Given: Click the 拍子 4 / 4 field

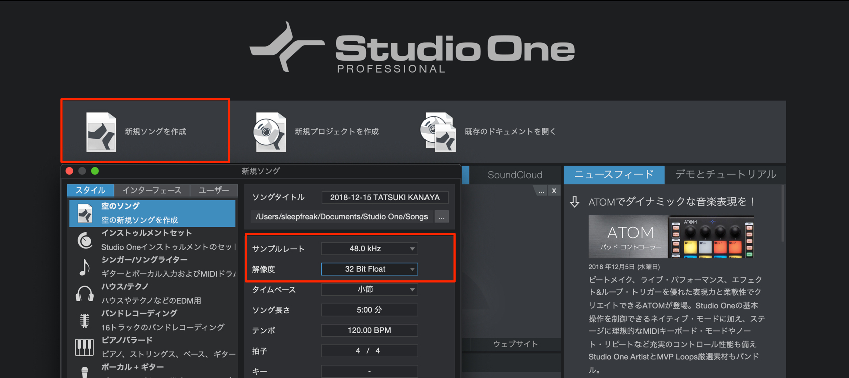Looking at the screenshot, I should coord(369,351).
